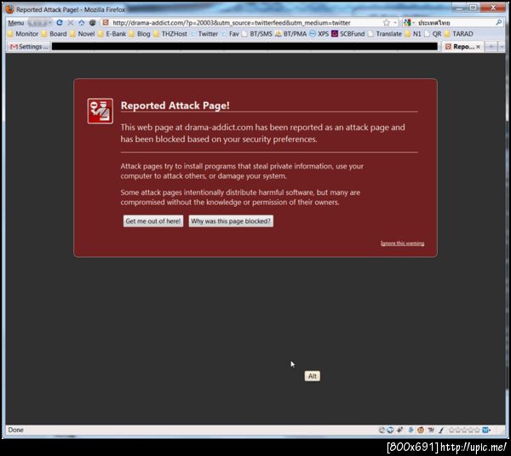Open the Firefox Menu button
The height and width of the screenshot is (456, 511).
tap(15, 23)
